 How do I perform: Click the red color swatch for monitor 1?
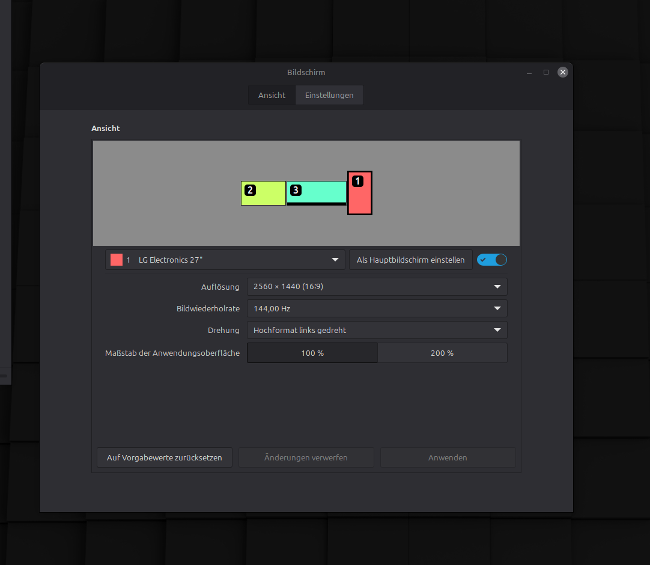117,260
